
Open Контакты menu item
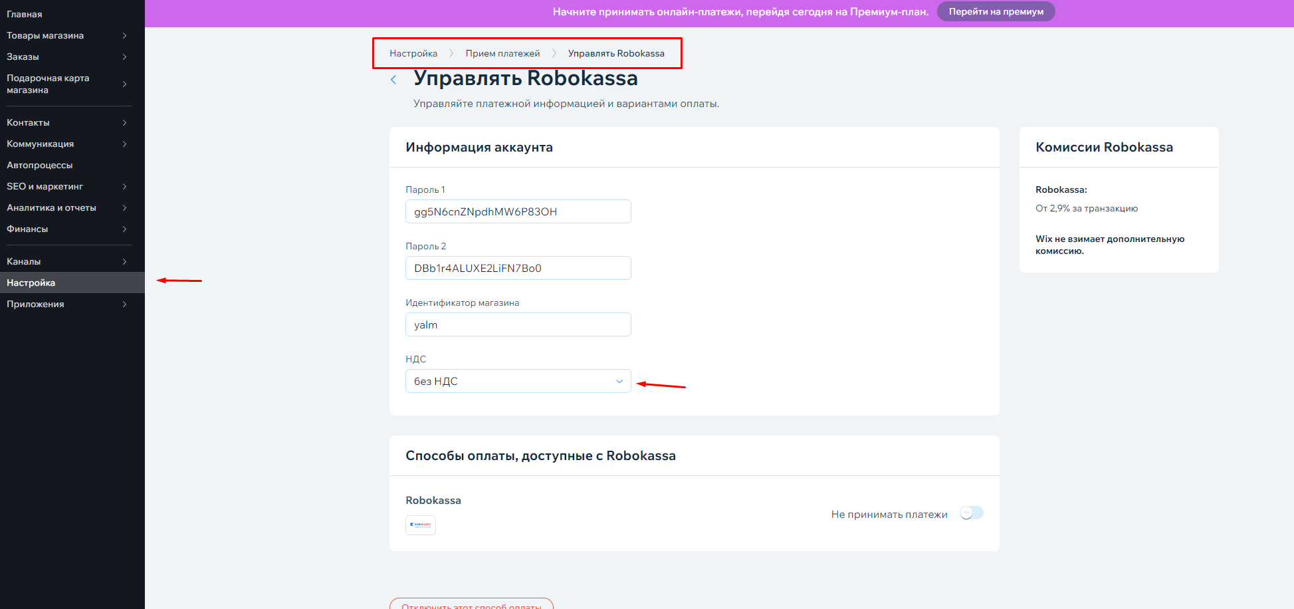(28, 122)
